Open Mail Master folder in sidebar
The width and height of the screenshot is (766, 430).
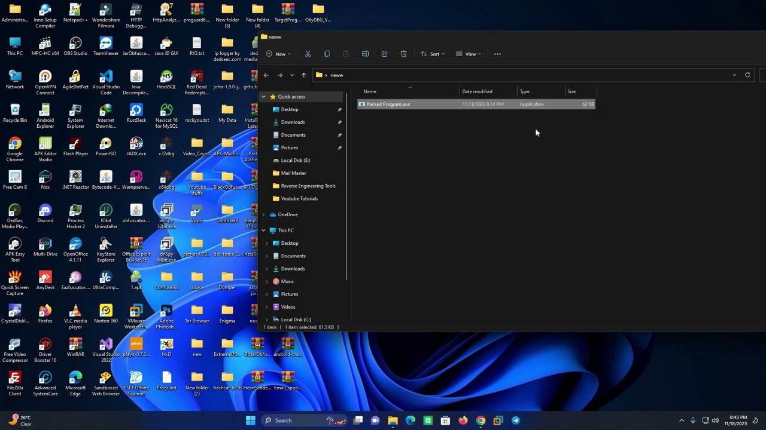pyautogui.click(x=293, y=173)
